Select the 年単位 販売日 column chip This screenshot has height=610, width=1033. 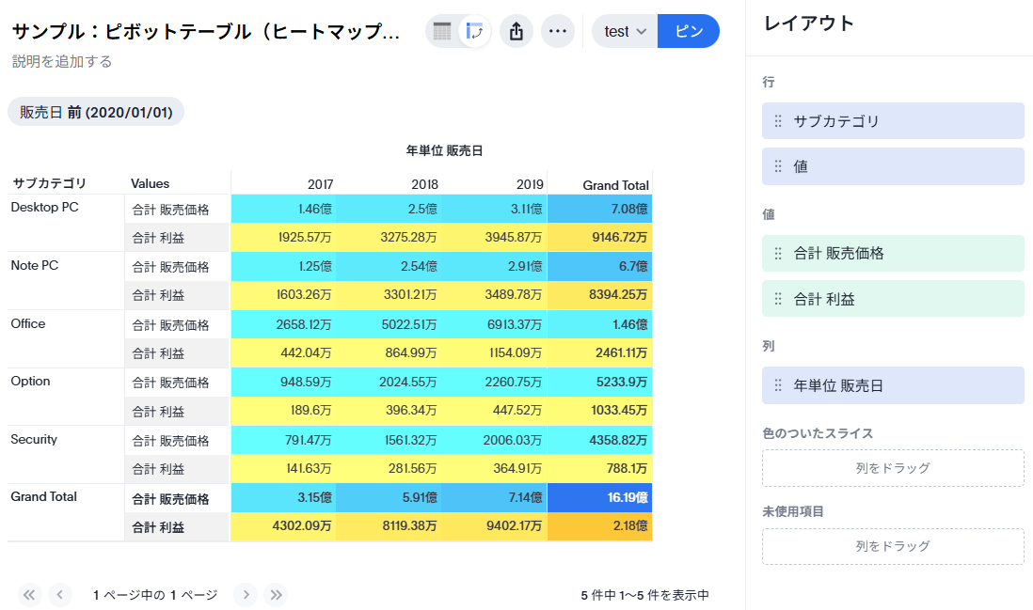coord(892,385)
